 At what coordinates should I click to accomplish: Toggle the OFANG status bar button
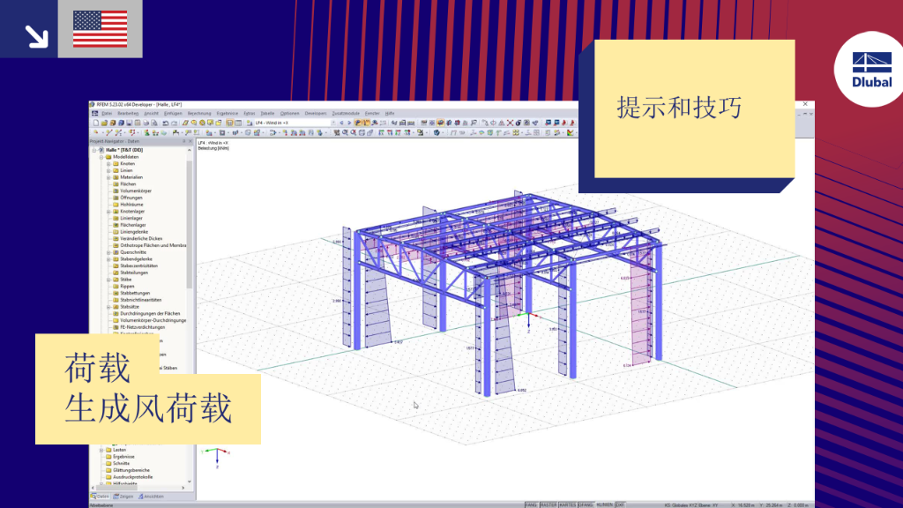point(586,504)
